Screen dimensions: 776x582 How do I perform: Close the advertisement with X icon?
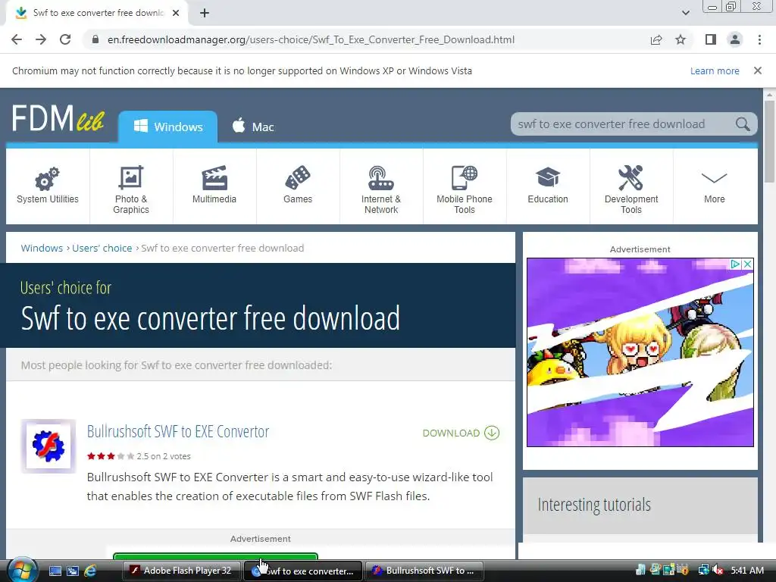(748, 264)
